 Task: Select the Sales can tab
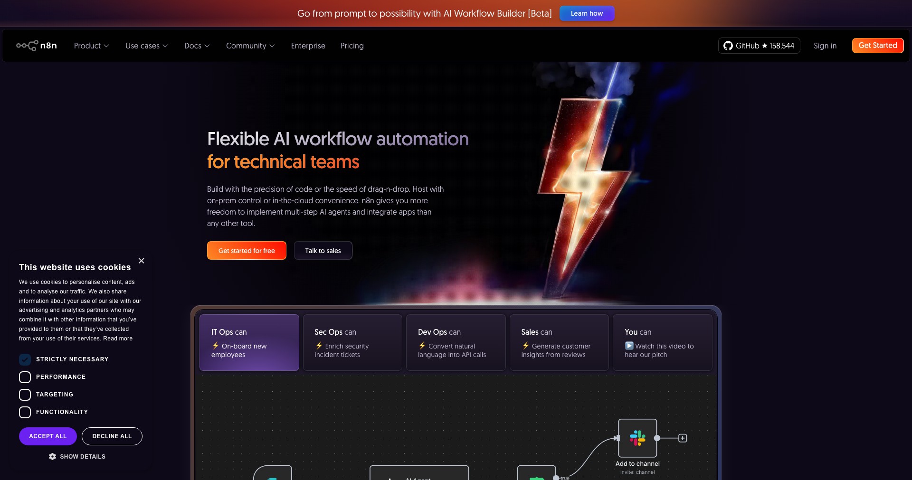point(559,342)
